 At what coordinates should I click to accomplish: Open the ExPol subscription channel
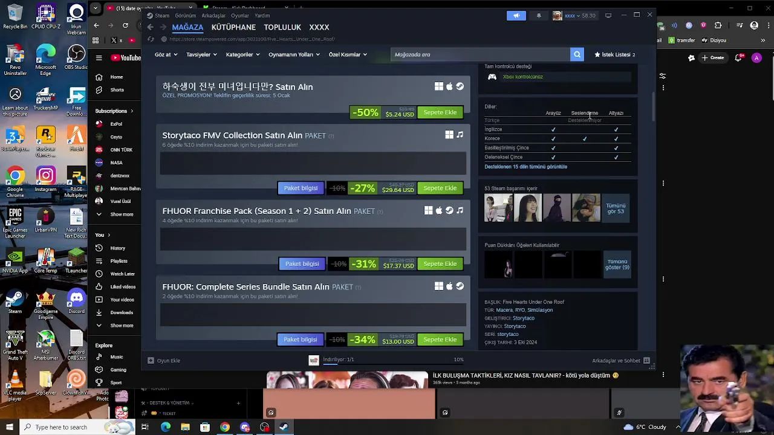click(116, 124)
